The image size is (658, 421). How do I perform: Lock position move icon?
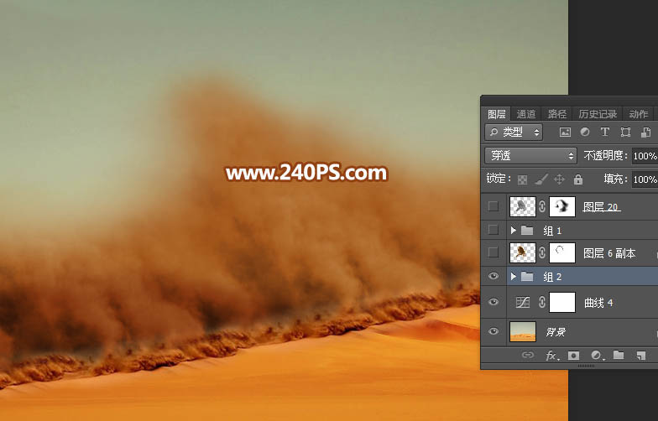pyautogui.click(x=559, y=179)
